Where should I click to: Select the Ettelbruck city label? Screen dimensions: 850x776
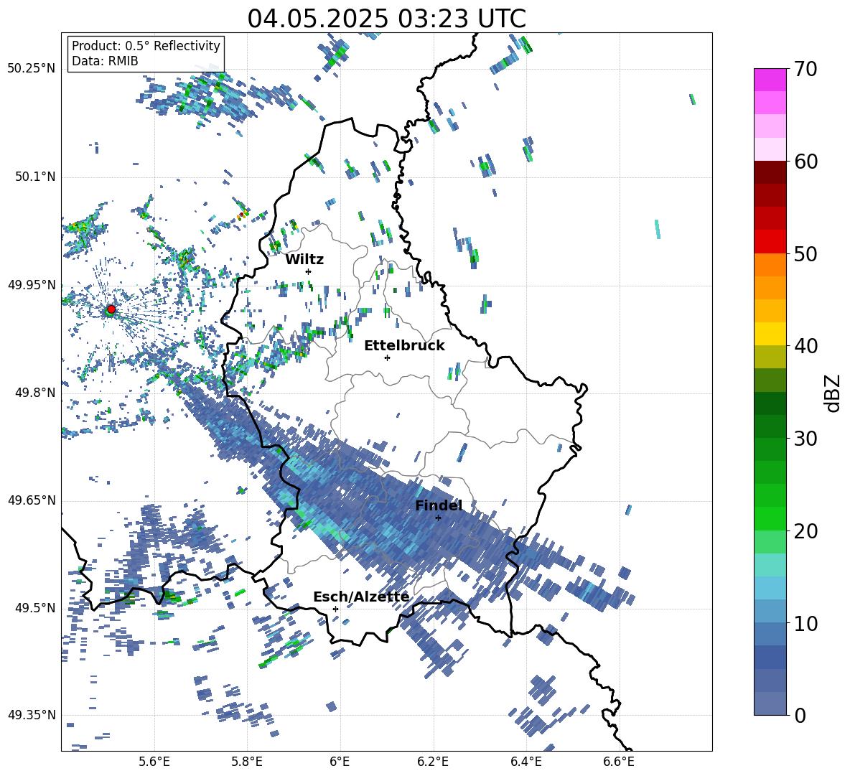coord(404,346)
